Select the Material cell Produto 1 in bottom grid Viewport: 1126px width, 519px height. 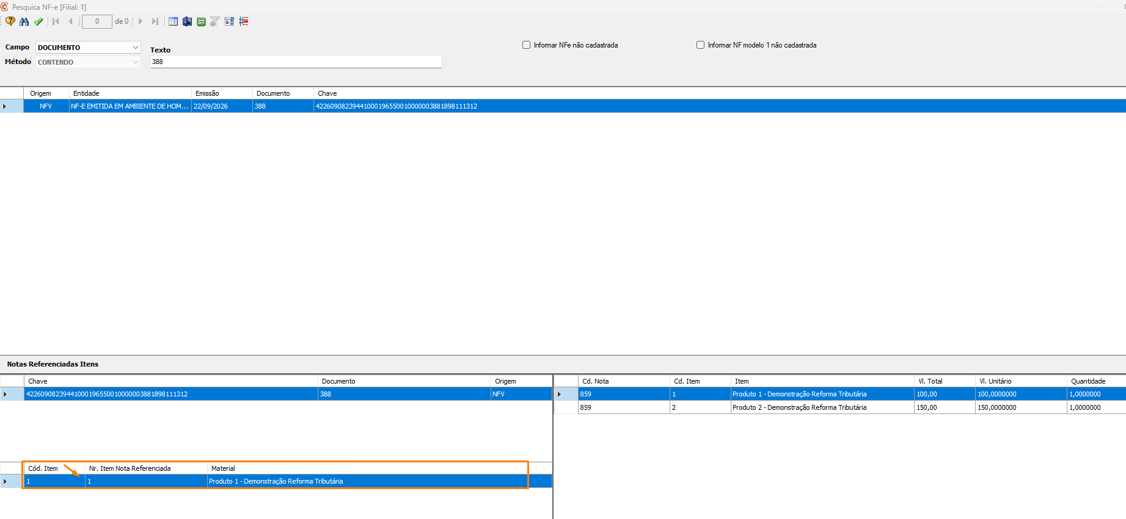(x=379, y=481)
